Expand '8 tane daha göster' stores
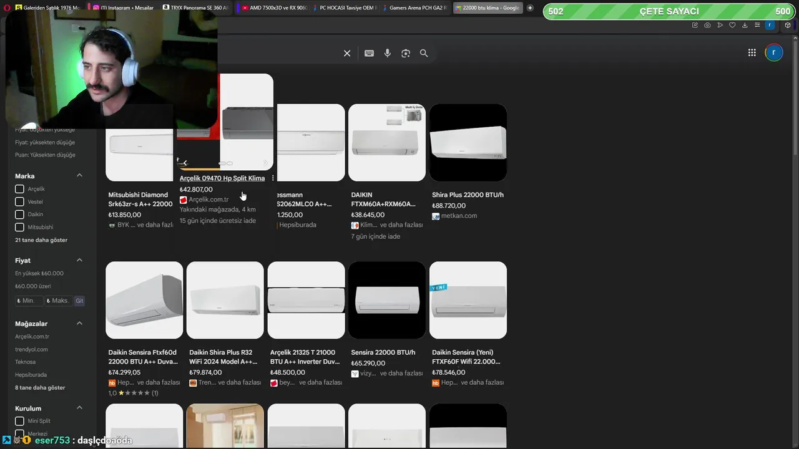799x449 pixels. pyautogui.click(x=40, y=388)
